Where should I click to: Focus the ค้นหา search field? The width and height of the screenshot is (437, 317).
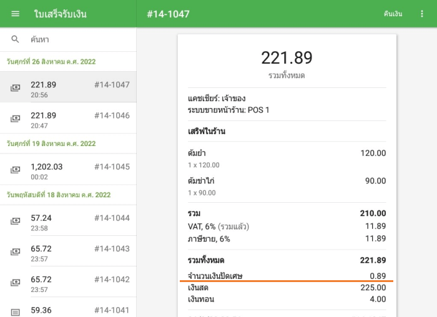pyautogui.click(x=75, y=39)
